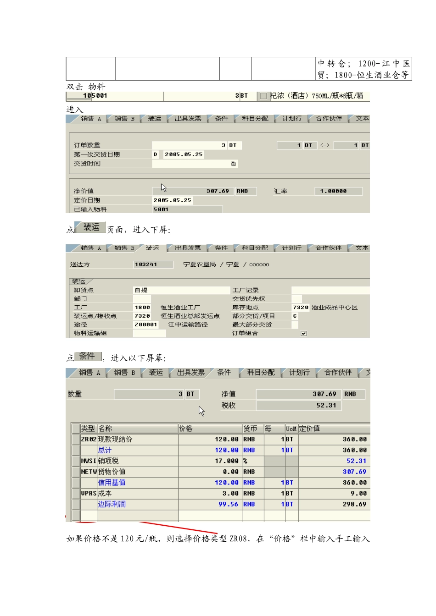
Task: Tick the checkbox beside 杞浓（酒店）750ML item line
Action: pyautogui.click(x=263, y=96)
